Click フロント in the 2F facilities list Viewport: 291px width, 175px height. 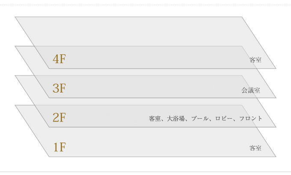251,119
